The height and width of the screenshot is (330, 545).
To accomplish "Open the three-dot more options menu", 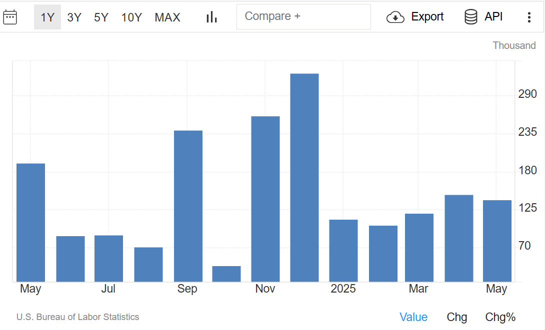I will pyautogui.click(x=529, y=17).
